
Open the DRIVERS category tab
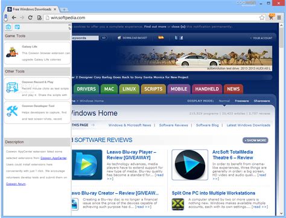(x=86, y=89)
